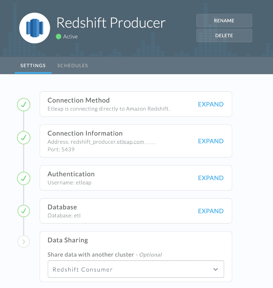273x288 pixels.
Task: Click the Data Sharing arrow step icon
Action: coord(24,241)
